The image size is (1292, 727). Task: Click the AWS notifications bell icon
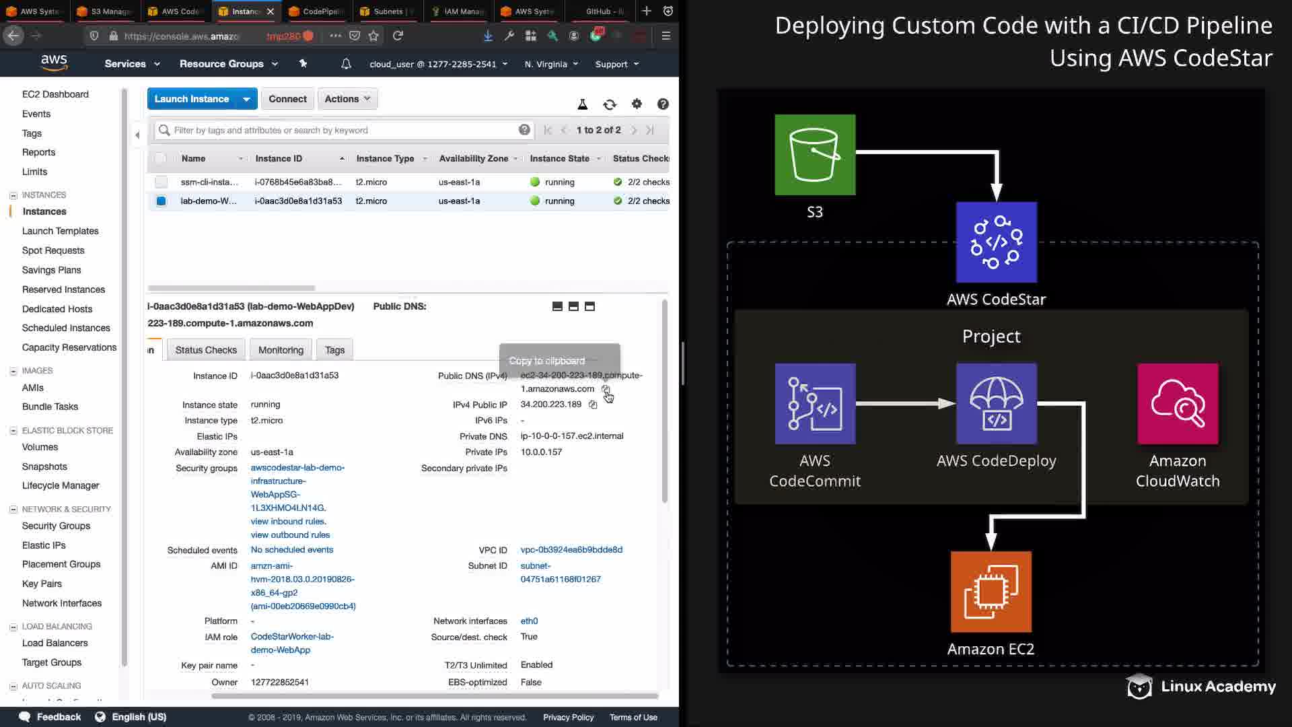(x=346, y=64)
